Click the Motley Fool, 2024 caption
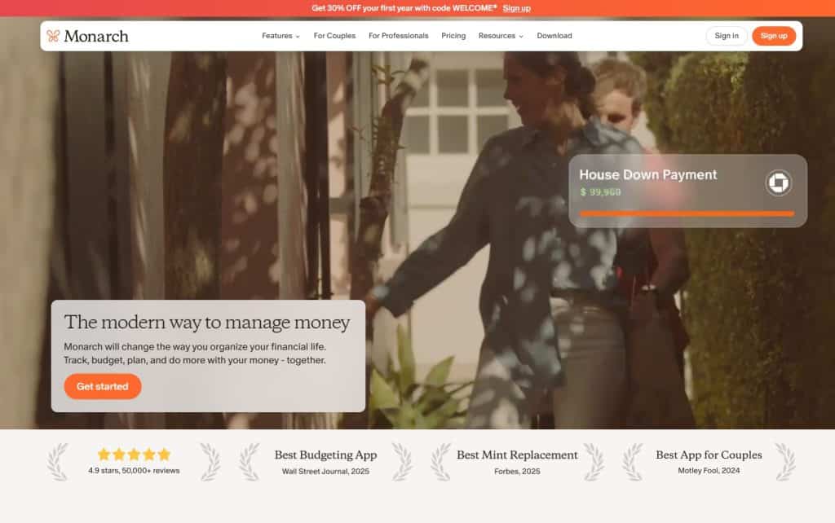Screen dimensions: 835x523 click(x=709, y=470)
